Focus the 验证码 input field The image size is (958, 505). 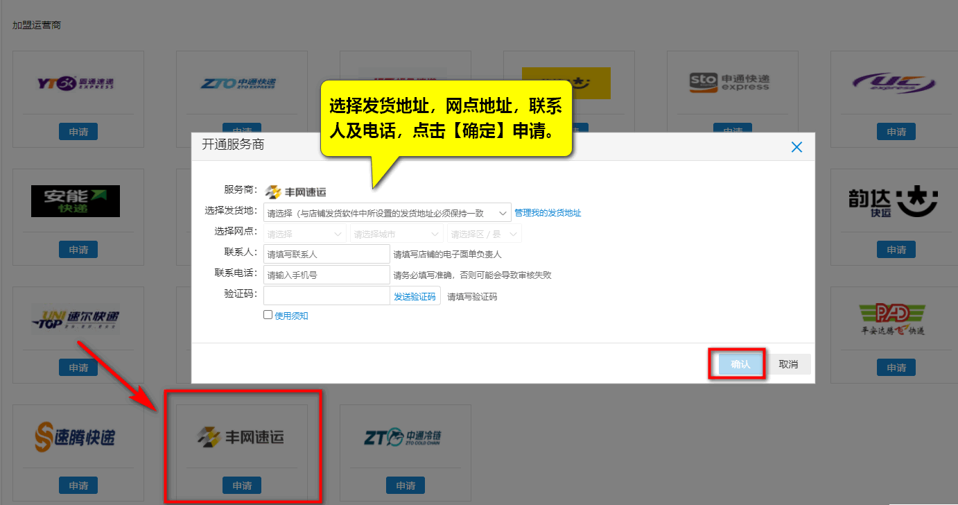pos(326,296)
